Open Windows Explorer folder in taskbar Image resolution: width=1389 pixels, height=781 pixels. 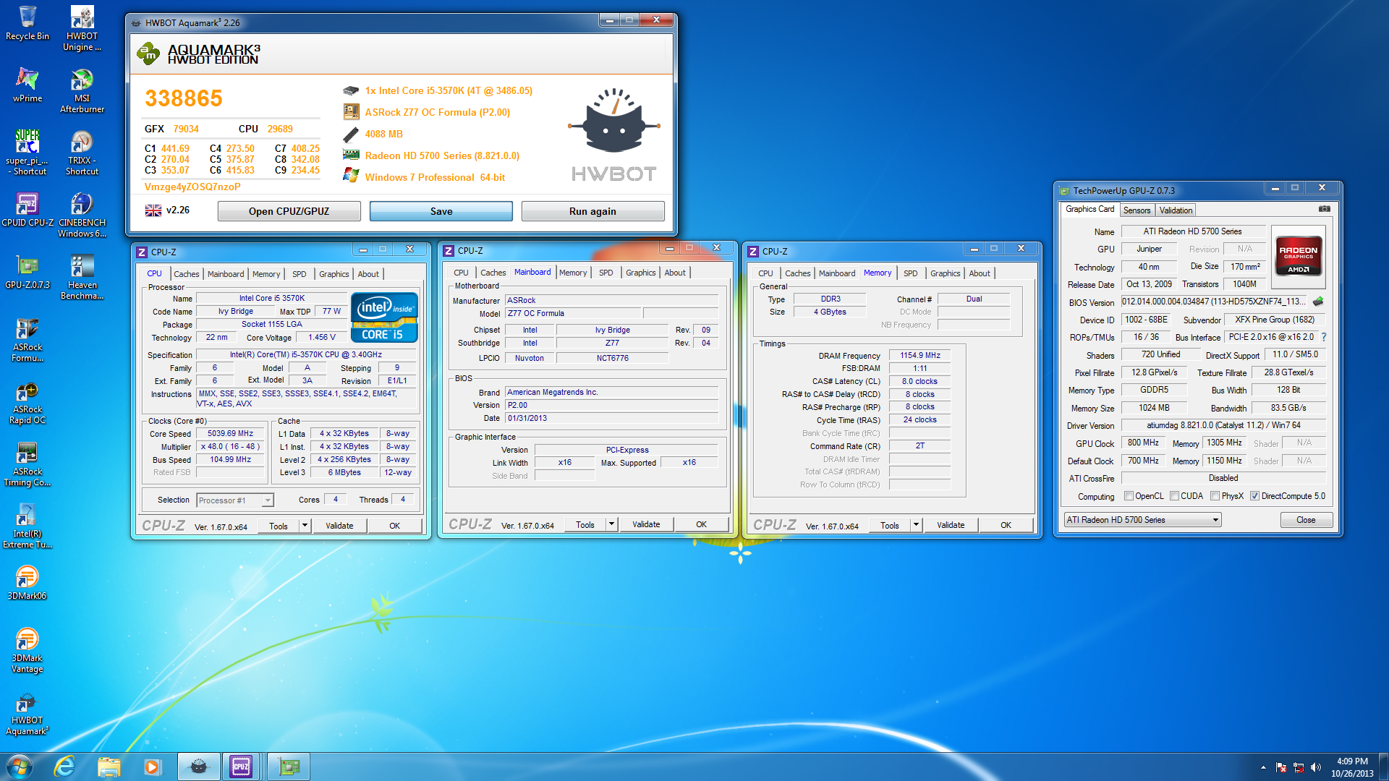pyautogui.click(x=109, y=767)
